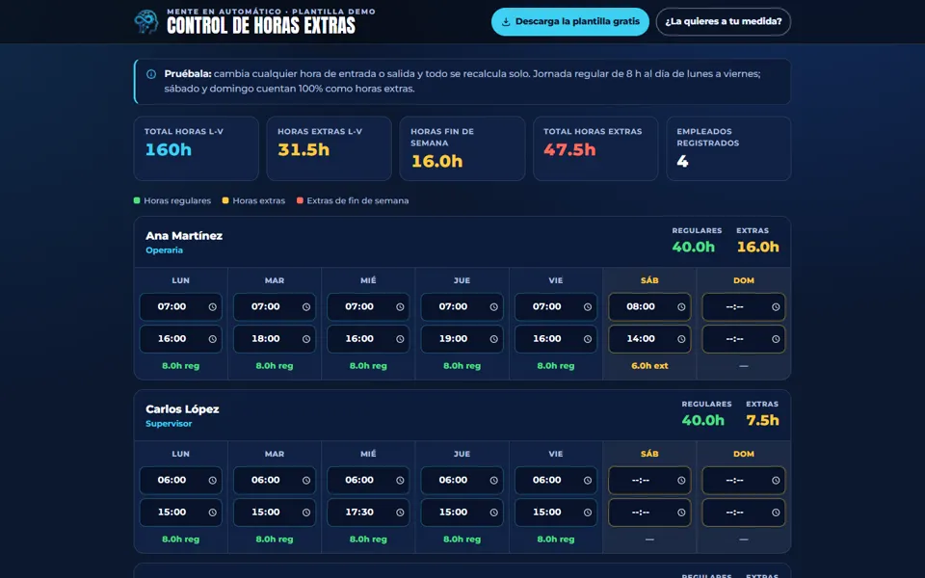Click the info icon beside Pruébala notice
Viewport: 925px width, 578px height.
(x=151, y=74)
